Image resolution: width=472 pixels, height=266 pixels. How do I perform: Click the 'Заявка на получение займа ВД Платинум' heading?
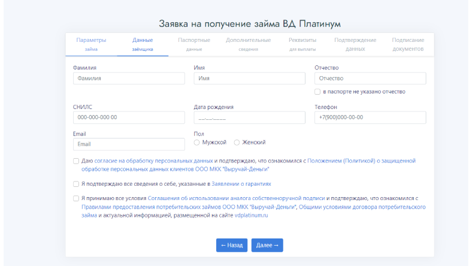[x=250, y=23]
